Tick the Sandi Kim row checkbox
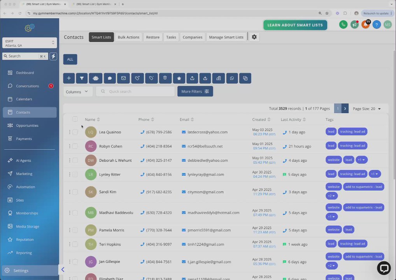Image resolution: width=396 pixels, height=280 pixels. (x=75, y=192)
